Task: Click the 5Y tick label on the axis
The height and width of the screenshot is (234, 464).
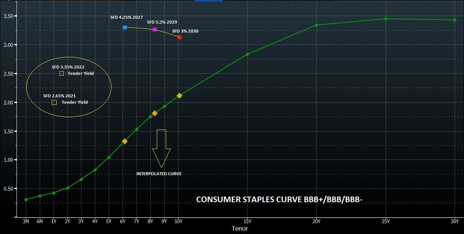Action: tap(109, 221)
